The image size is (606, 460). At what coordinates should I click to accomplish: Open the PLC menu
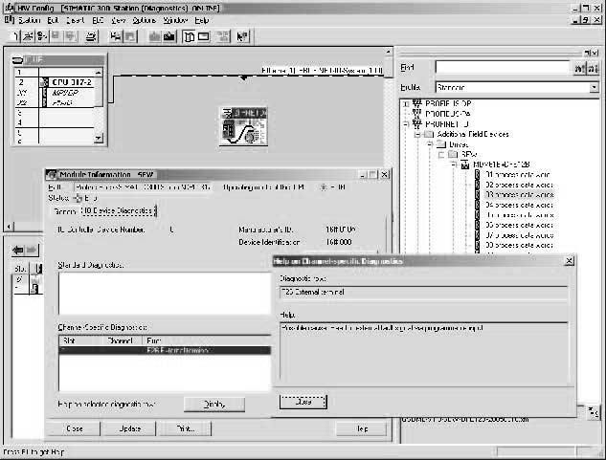99,20
